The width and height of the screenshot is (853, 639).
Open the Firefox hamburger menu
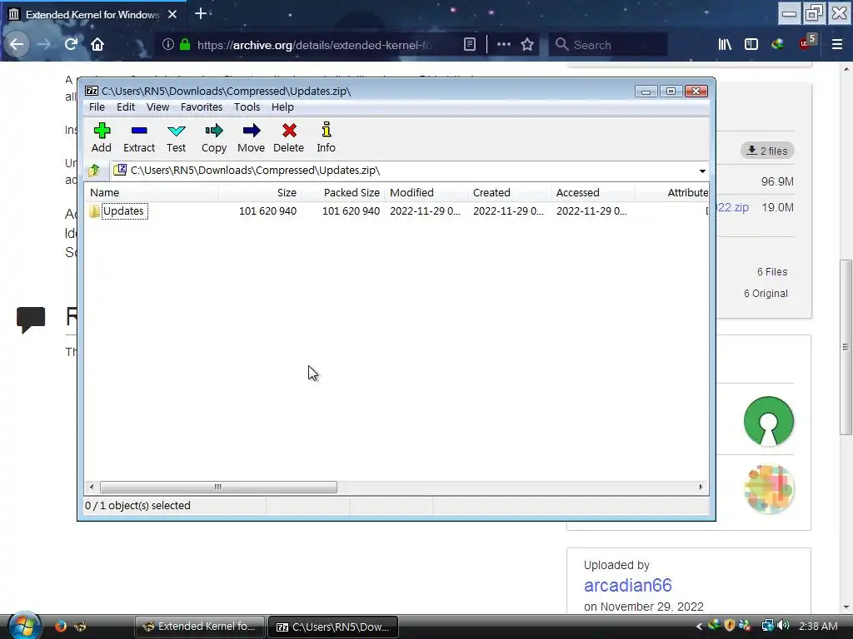click(x=837, y=45)
